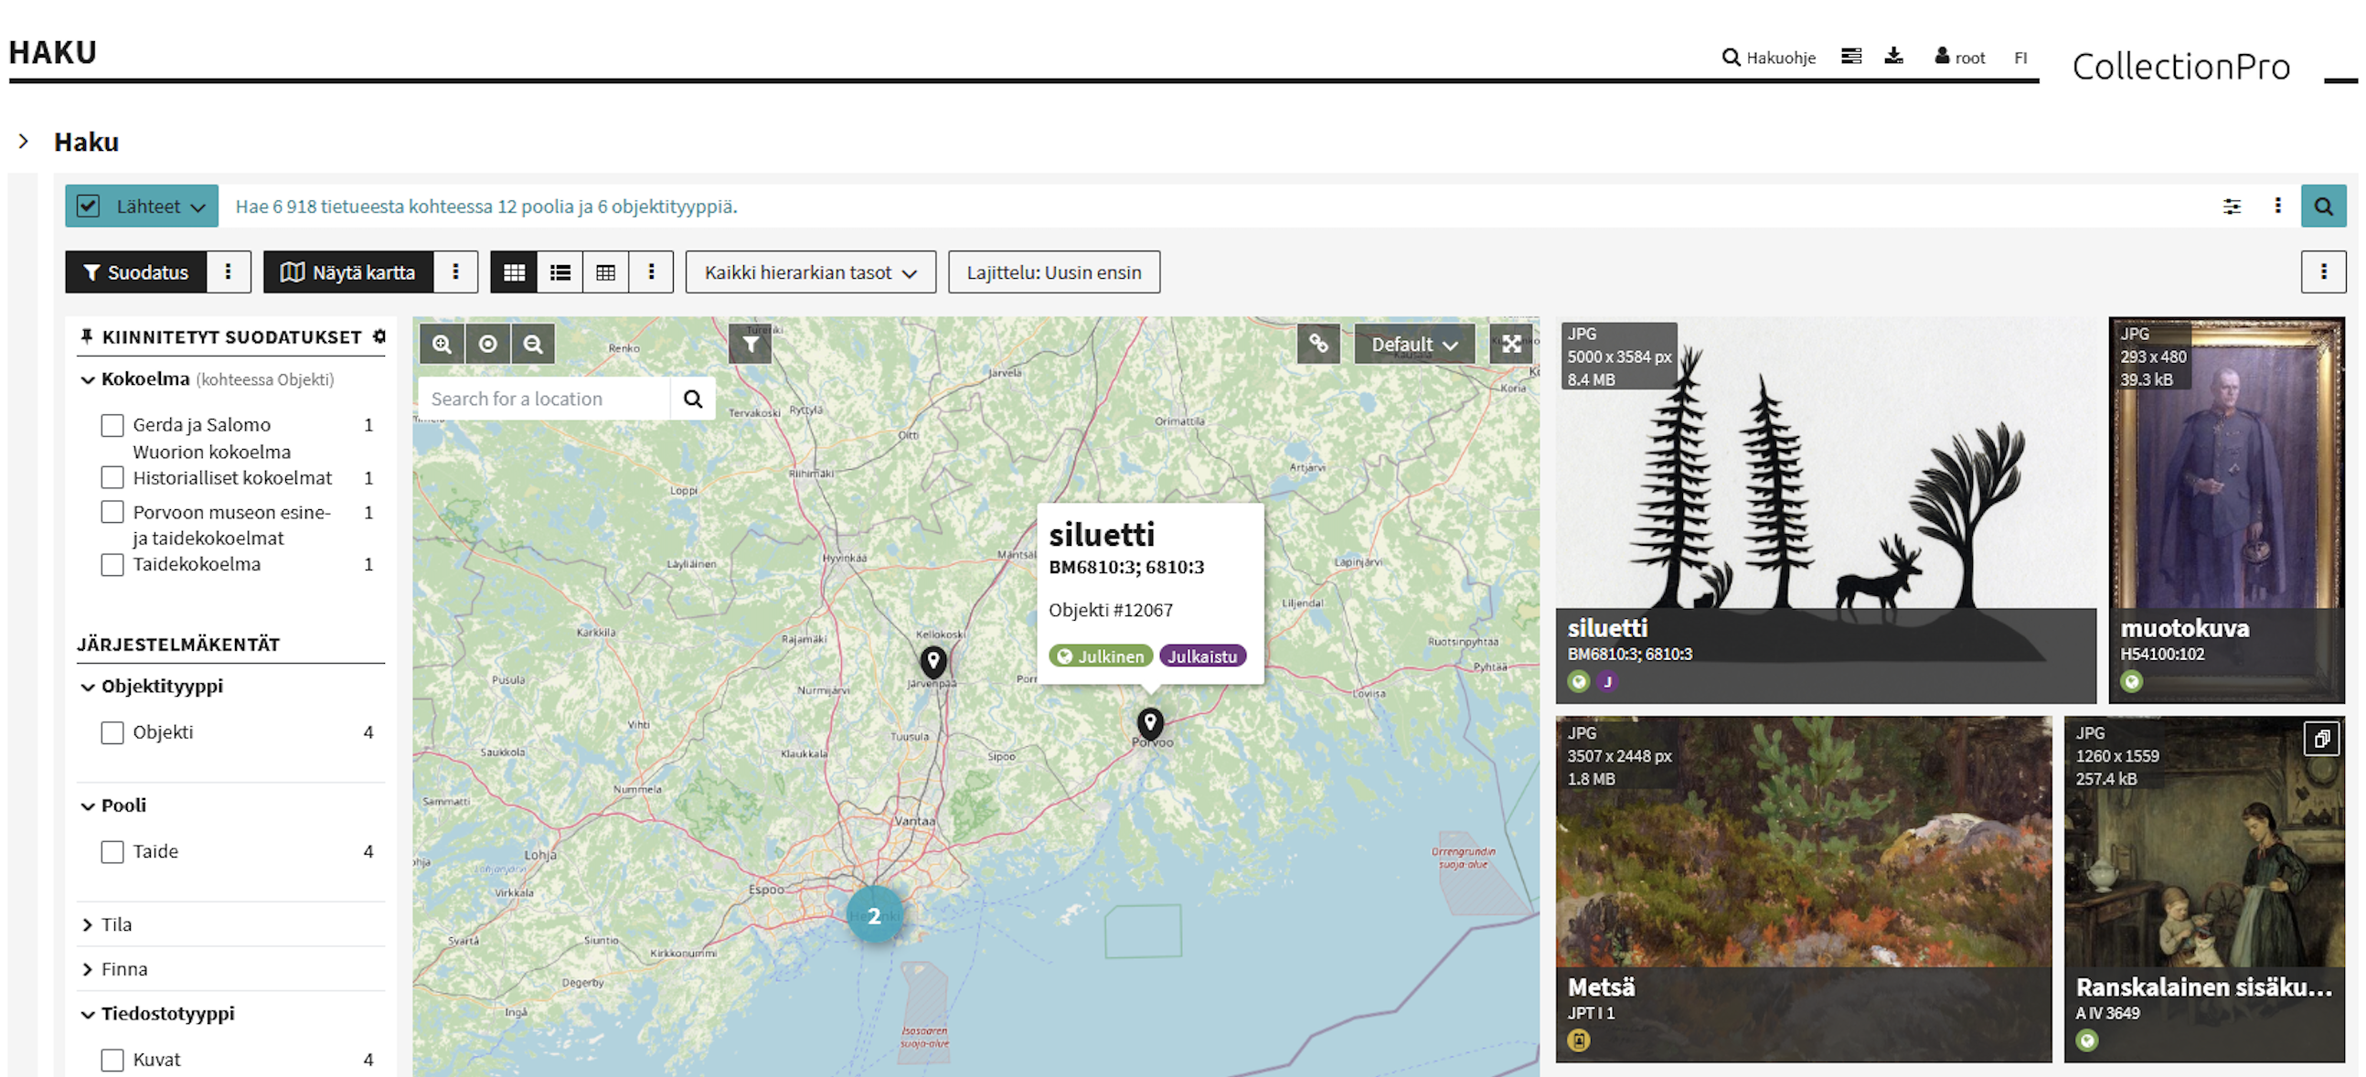
Task: Open the Default map style dropdown
Action: point(1414,345)
